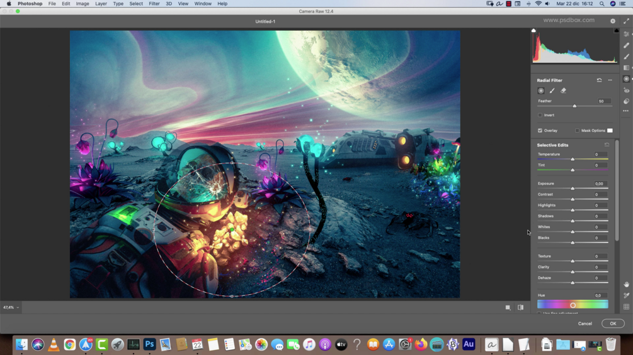The width and height of the screenshot is (633, 355).
Task: Open Camera Raw preferences gear icon
Action: point(613,21)
